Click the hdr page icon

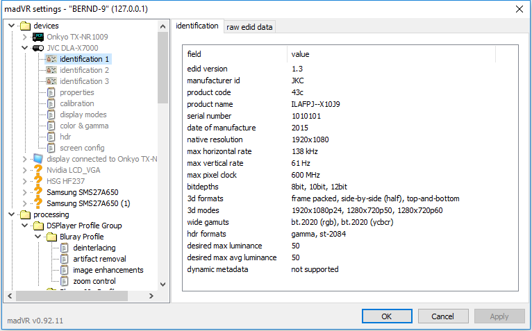click(x=51, y=137)
